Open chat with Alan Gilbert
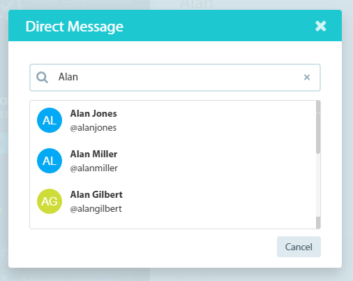The width and height of the screenshot is (353, 281). (173, 201)
